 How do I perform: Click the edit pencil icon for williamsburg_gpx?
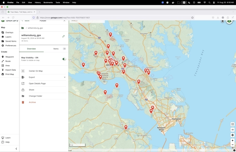(x=63, y=36)
